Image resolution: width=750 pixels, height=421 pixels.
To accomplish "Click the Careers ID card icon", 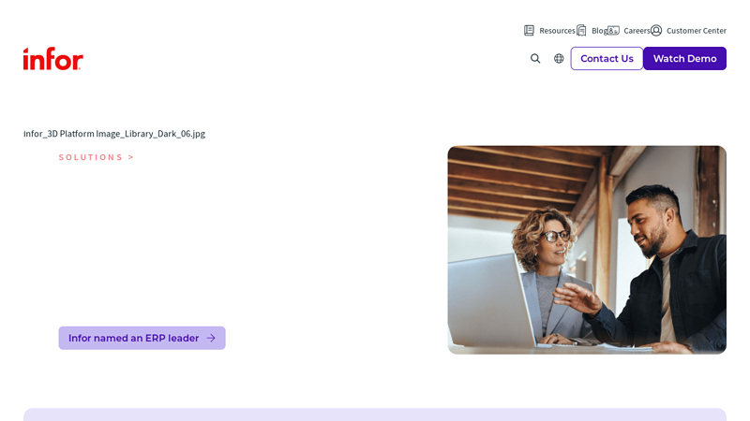I will [x=613, y=31].
